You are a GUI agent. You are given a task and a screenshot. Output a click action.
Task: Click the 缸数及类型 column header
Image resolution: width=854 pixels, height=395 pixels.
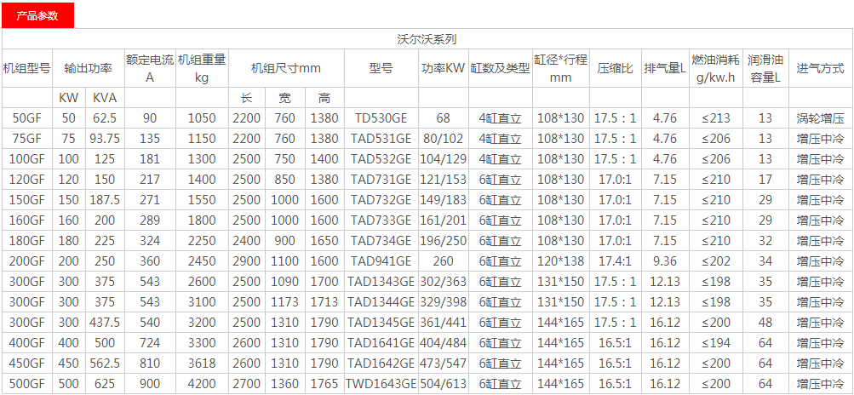[501, 69]
